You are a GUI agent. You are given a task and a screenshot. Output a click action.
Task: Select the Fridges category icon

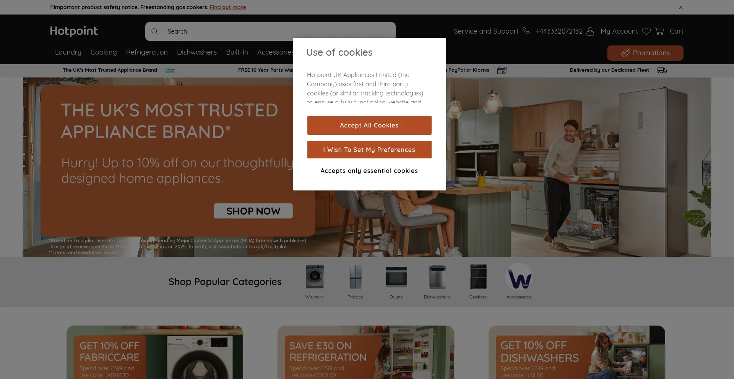click(x=355, y=277)
